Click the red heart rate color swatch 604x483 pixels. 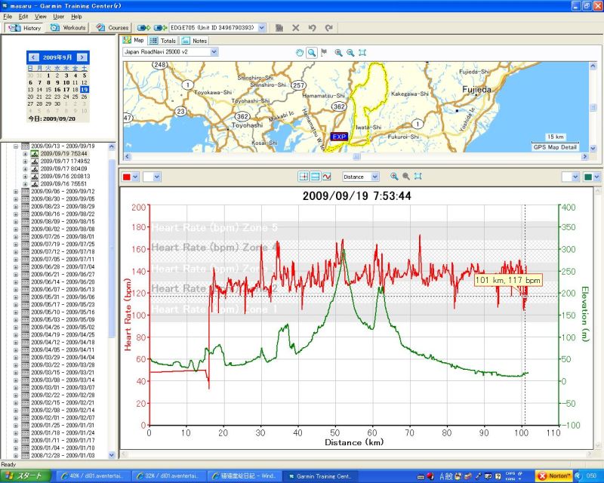click(x=126, y=177)
